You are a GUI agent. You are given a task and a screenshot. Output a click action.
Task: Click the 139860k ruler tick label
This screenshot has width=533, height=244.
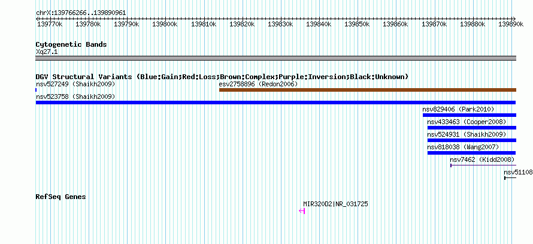pyautogui.click(x=396, y=25)
